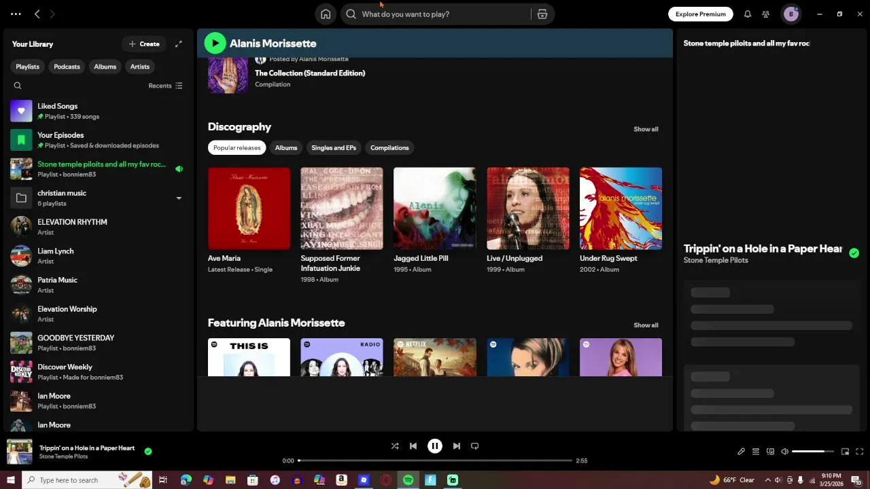Open the mini player icon
The height and width of the screenshot is (489, 870).
846,452
